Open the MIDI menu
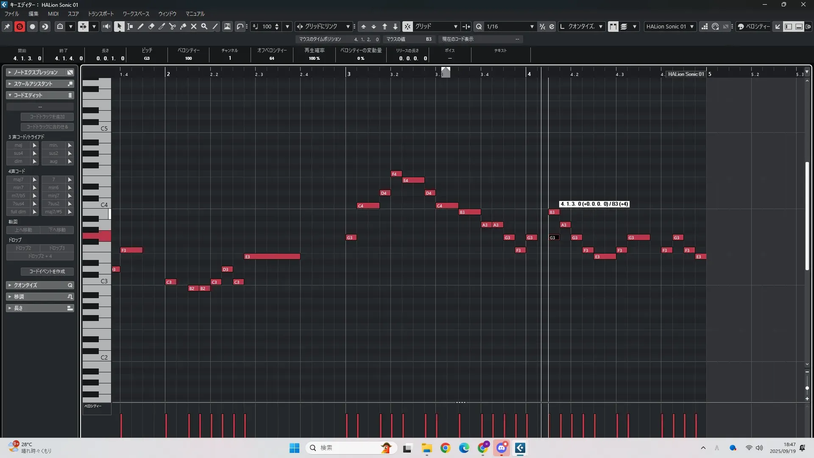This screenshot has height=458, width=814. (53, 14)
